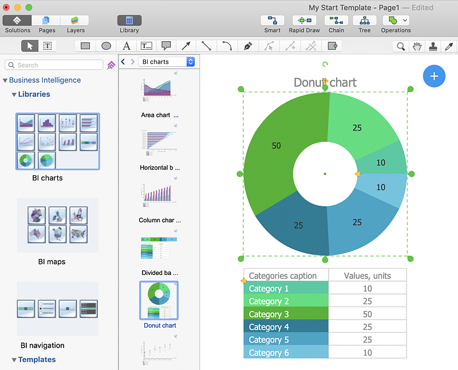Select the Stamp tool
458x370 pixels.
coord(433,46)
